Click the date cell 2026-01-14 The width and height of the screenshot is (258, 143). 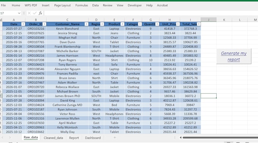14,56
